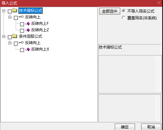
Task: Click the group link icon under 技术指标公式
Action: pyautogui.click(x=21, y=17)
